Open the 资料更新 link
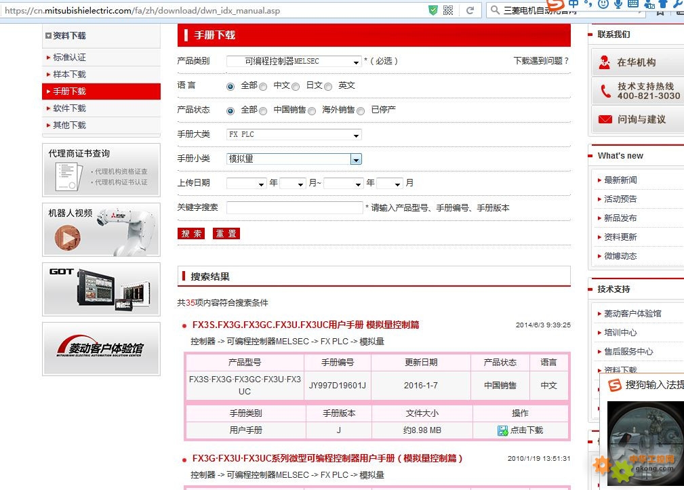The width and height of the screenshot is (684, 490). [x=620, y=237]
